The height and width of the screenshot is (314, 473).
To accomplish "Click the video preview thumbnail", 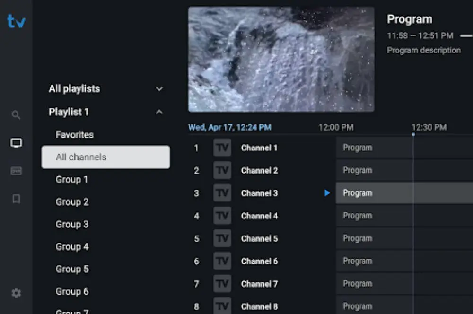I will [x=281, y=59].
